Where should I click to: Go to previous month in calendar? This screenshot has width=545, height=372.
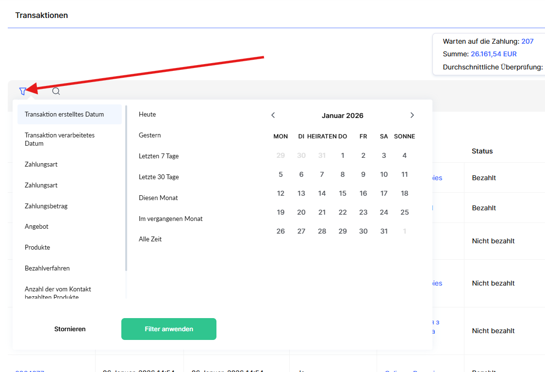coord(273,115)
